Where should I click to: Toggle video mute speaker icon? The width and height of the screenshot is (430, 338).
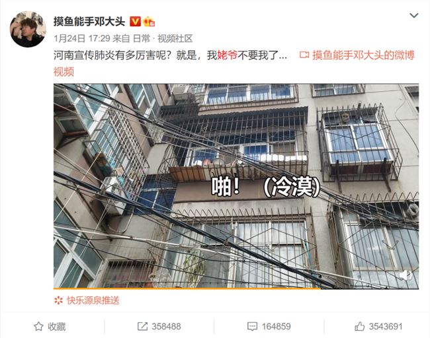tap(406, 275)
